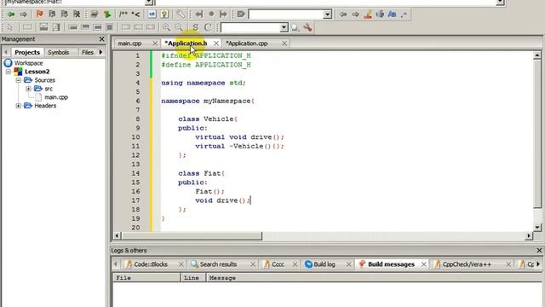Toggle bookmark with the red flag icon

click(40, 14)
